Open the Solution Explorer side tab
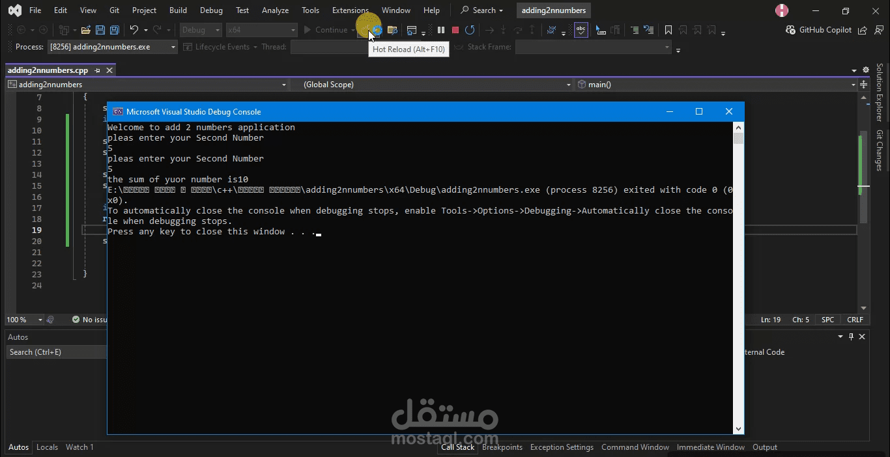The height and width of the screenshot is (457, 890). [879, 92]
